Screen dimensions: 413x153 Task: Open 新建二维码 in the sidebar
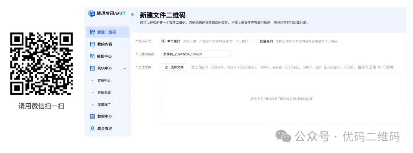point(107,32)
